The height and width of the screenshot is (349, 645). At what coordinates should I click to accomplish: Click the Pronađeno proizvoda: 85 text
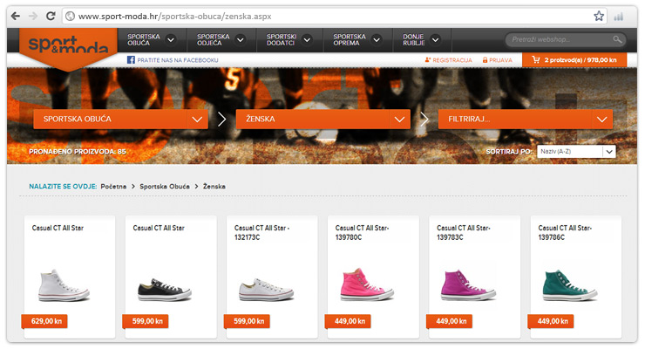tap(78, 152)
